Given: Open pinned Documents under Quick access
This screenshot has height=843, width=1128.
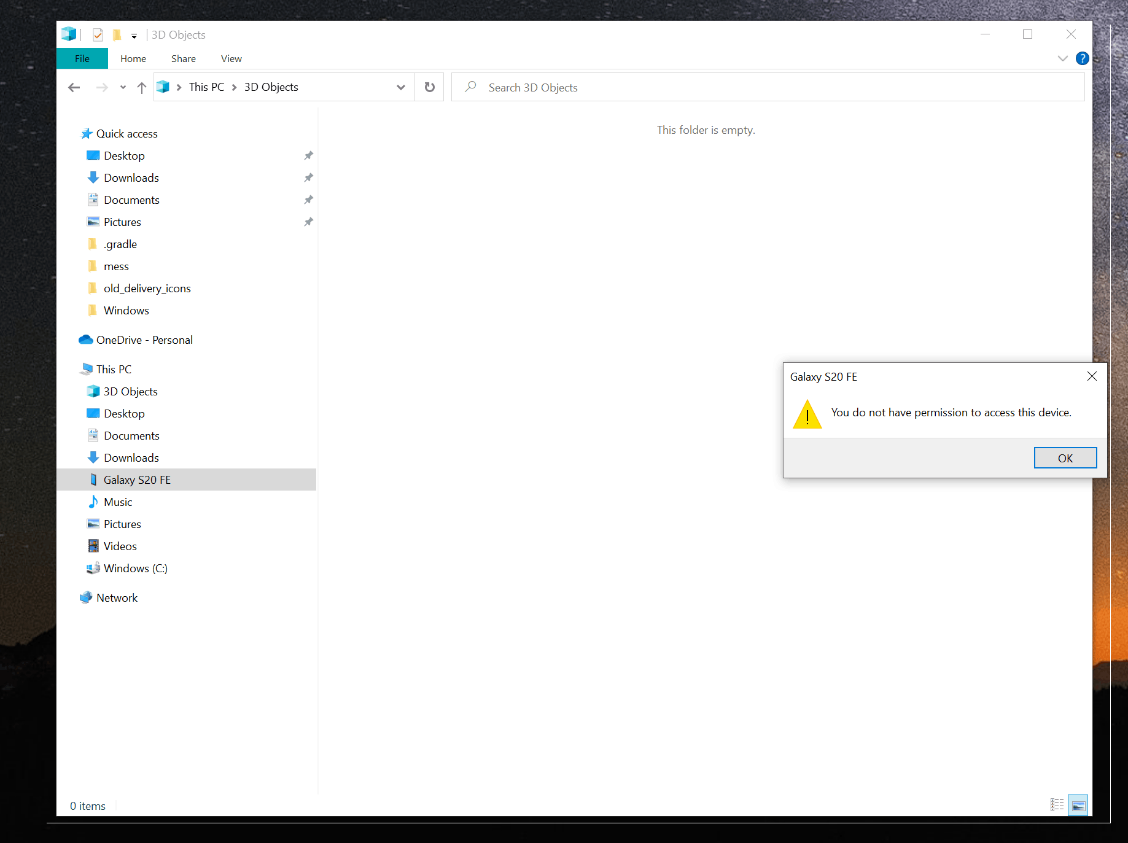Looking at the screenshot, I should (x=131, y=200).
